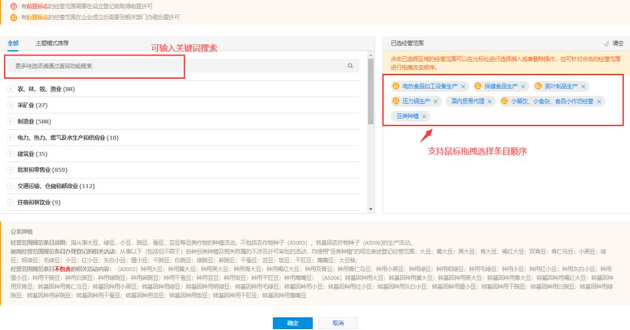Expand the 采矿业 tree node

tap(10, 105)
